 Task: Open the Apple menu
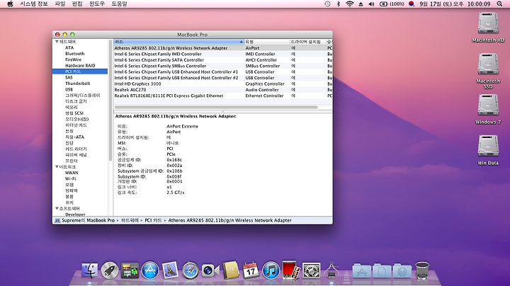point(10,4)
